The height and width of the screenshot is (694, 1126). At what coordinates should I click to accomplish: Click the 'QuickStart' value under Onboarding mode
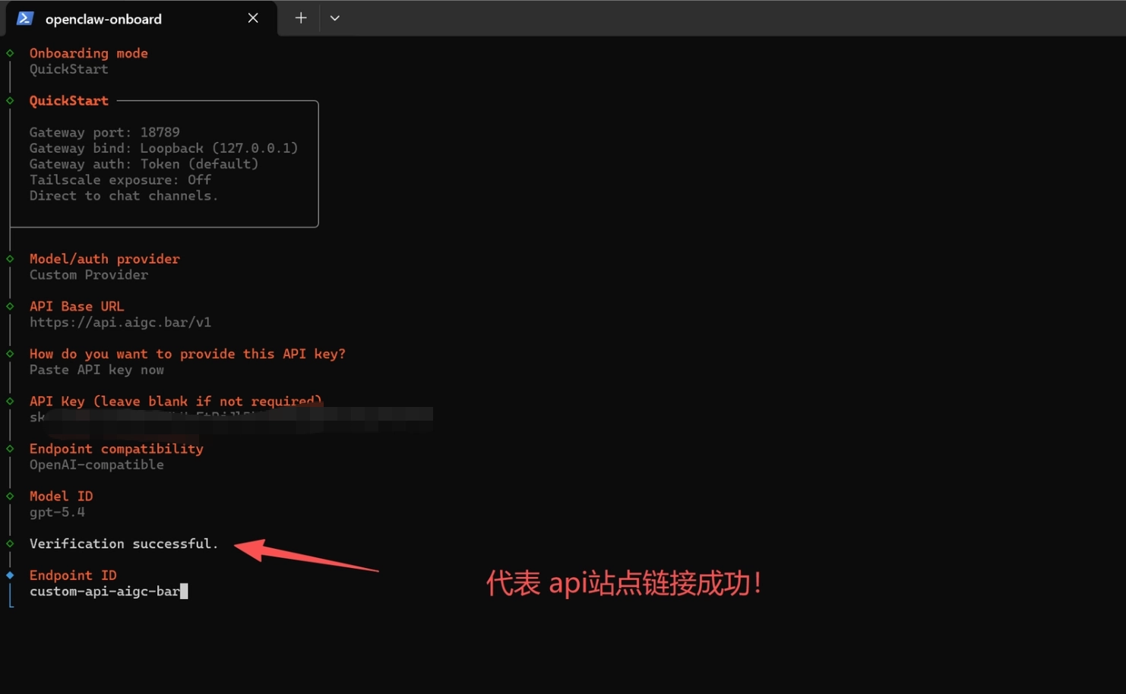point(69,69)
